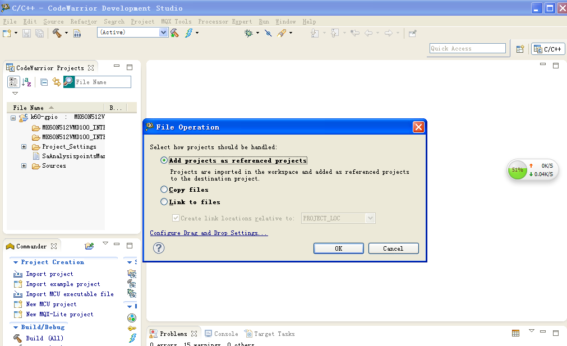Click the Commander panel folder toolbar icon
The width and height of the screenshot is (567, 346).
tap(89, 246)
